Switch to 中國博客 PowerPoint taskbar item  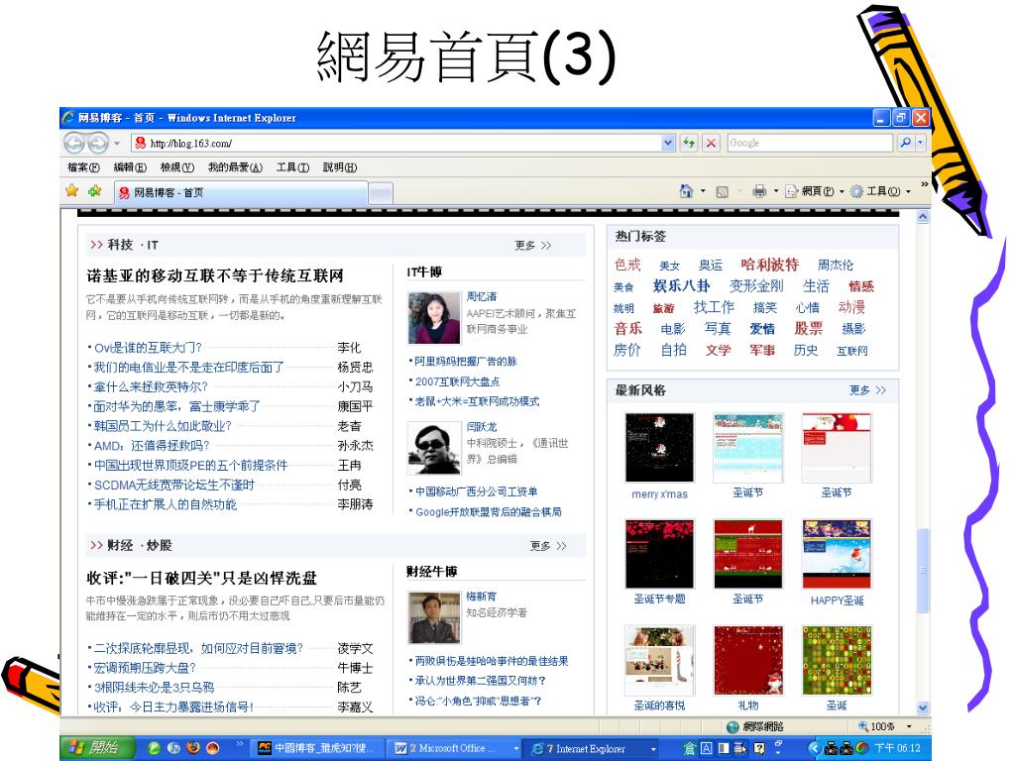[316, 748]
